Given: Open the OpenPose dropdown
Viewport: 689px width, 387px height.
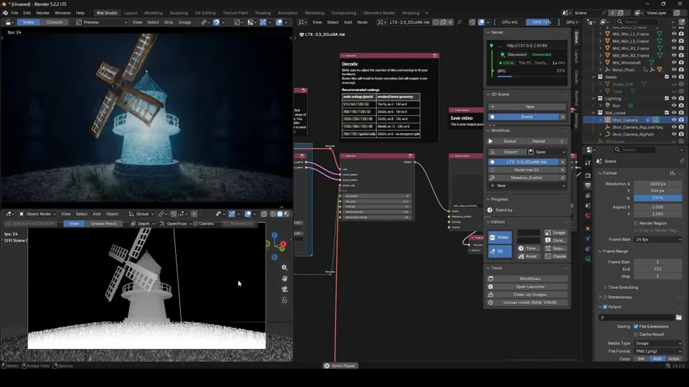Looking at the screenshot, I should [177, 224].
